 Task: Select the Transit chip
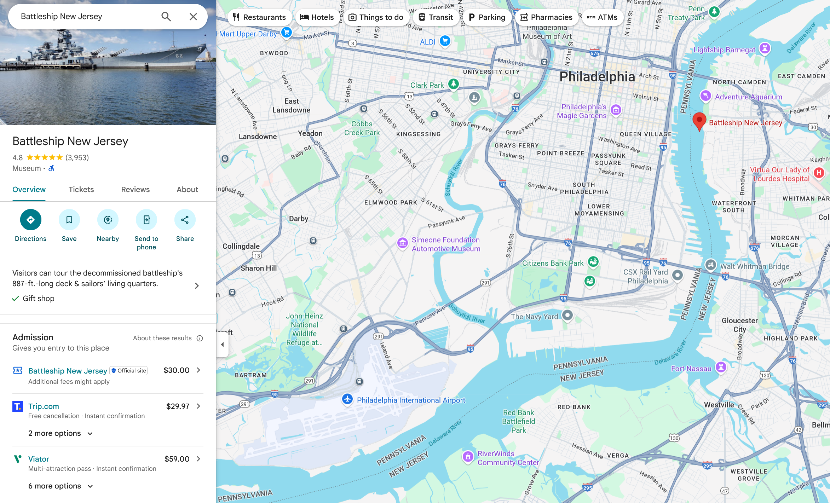(436, 17)
